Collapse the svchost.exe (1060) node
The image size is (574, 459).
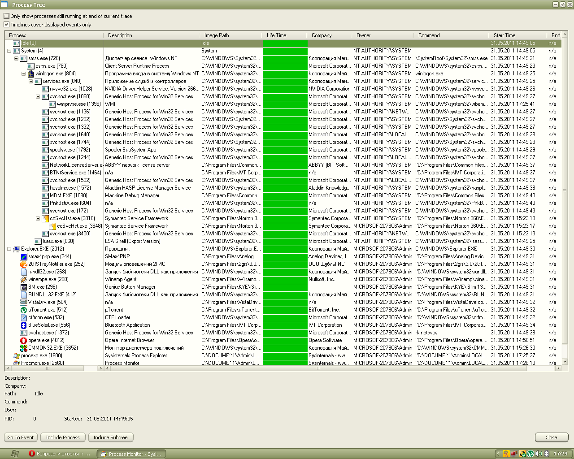click(38, 96)
